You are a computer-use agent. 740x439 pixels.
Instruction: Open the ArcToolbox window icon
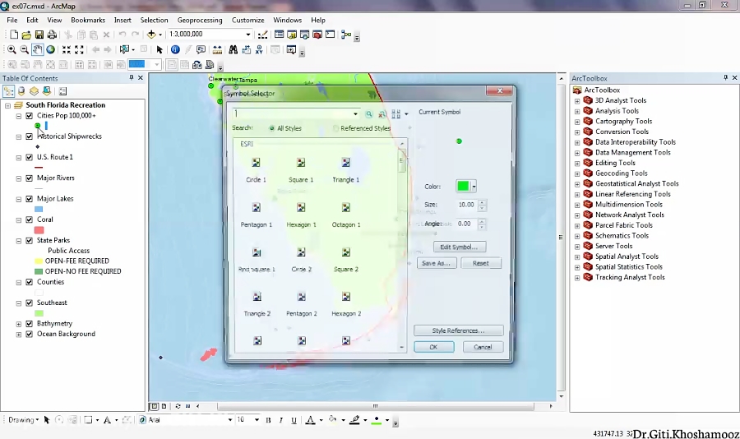pyautogui.click(x=317, y=35)
